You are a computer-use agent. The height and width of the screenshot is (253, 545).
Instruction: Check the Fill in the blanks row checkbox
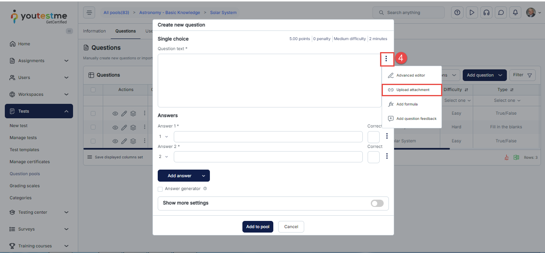pos(93,127)
